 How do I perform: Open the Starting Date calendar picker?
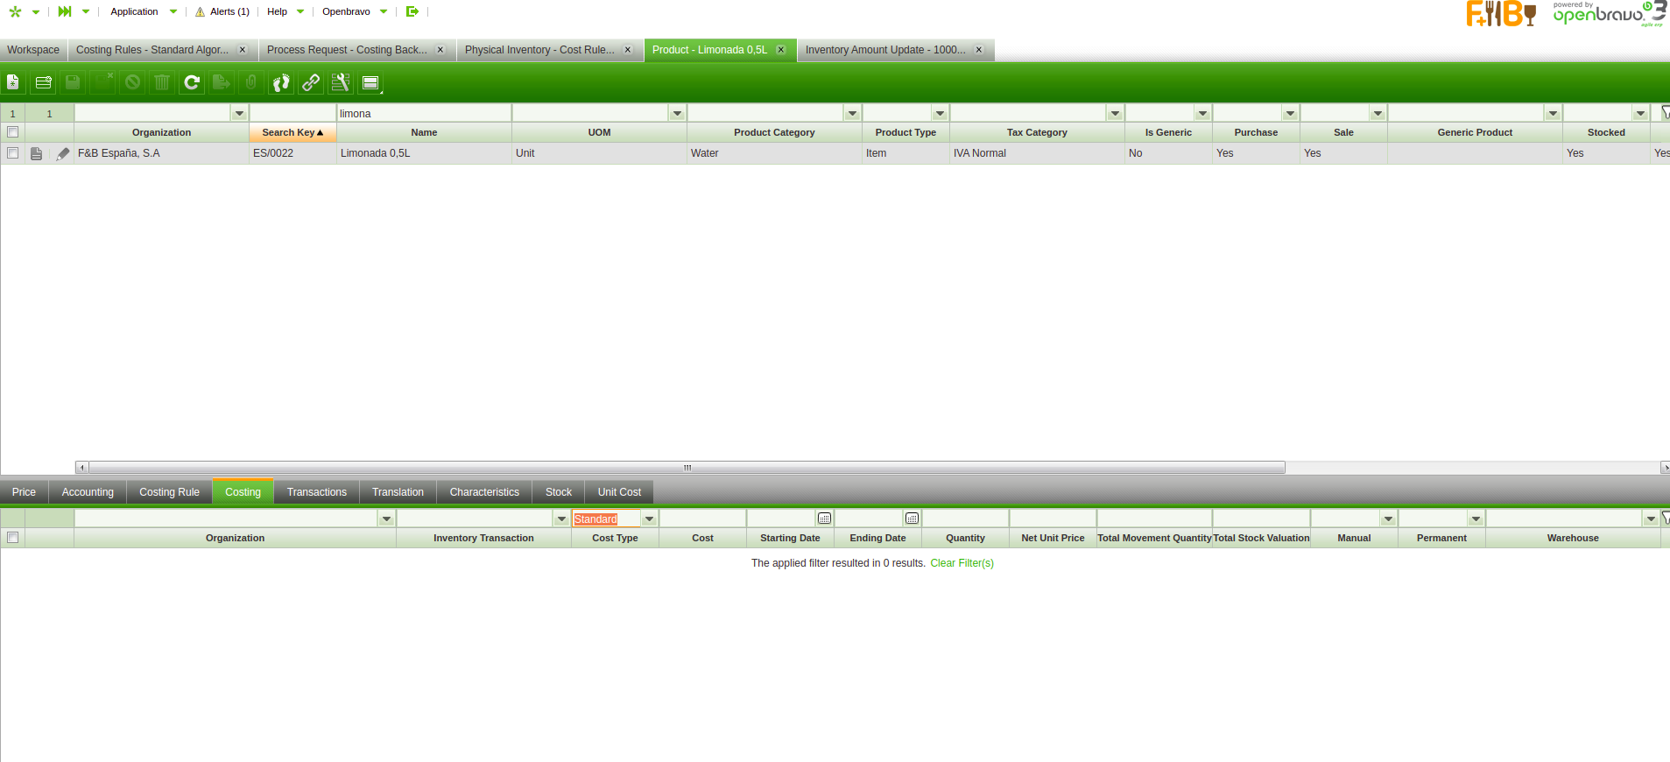pyautogui.click(x=824, y=519)
